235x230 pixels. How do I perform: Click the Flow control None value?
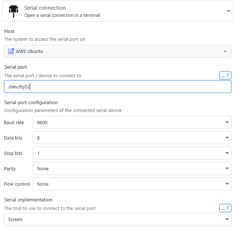43,184
